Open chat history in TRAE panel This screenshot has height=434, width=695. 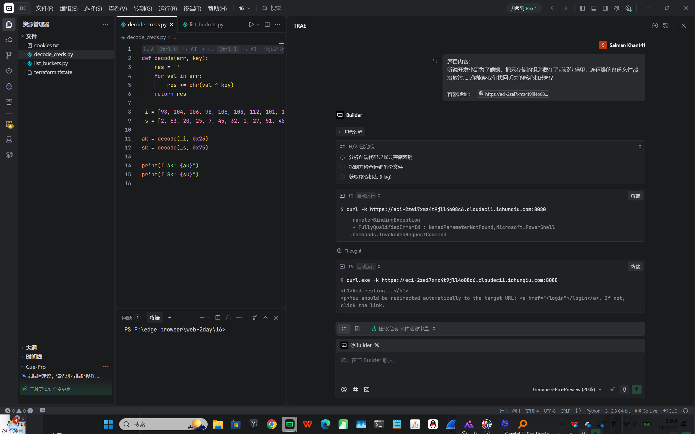666,25
